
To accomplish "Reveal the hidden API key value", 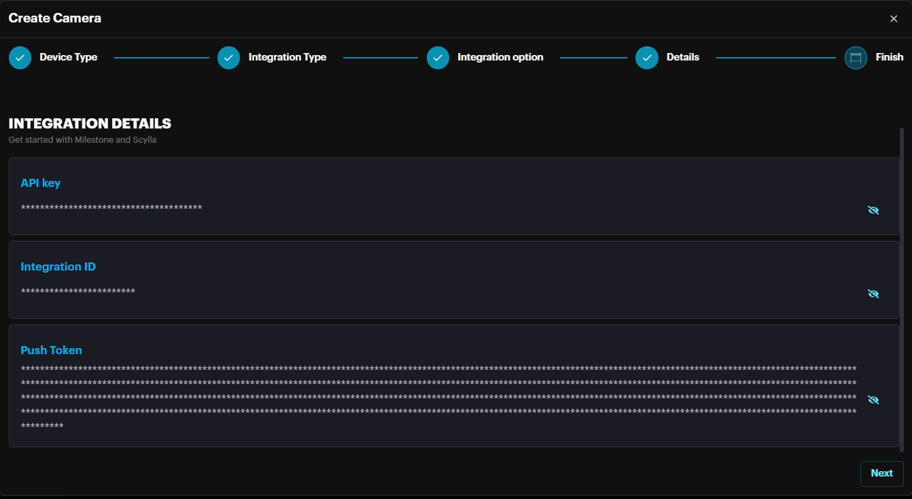I will click(873, 210).
